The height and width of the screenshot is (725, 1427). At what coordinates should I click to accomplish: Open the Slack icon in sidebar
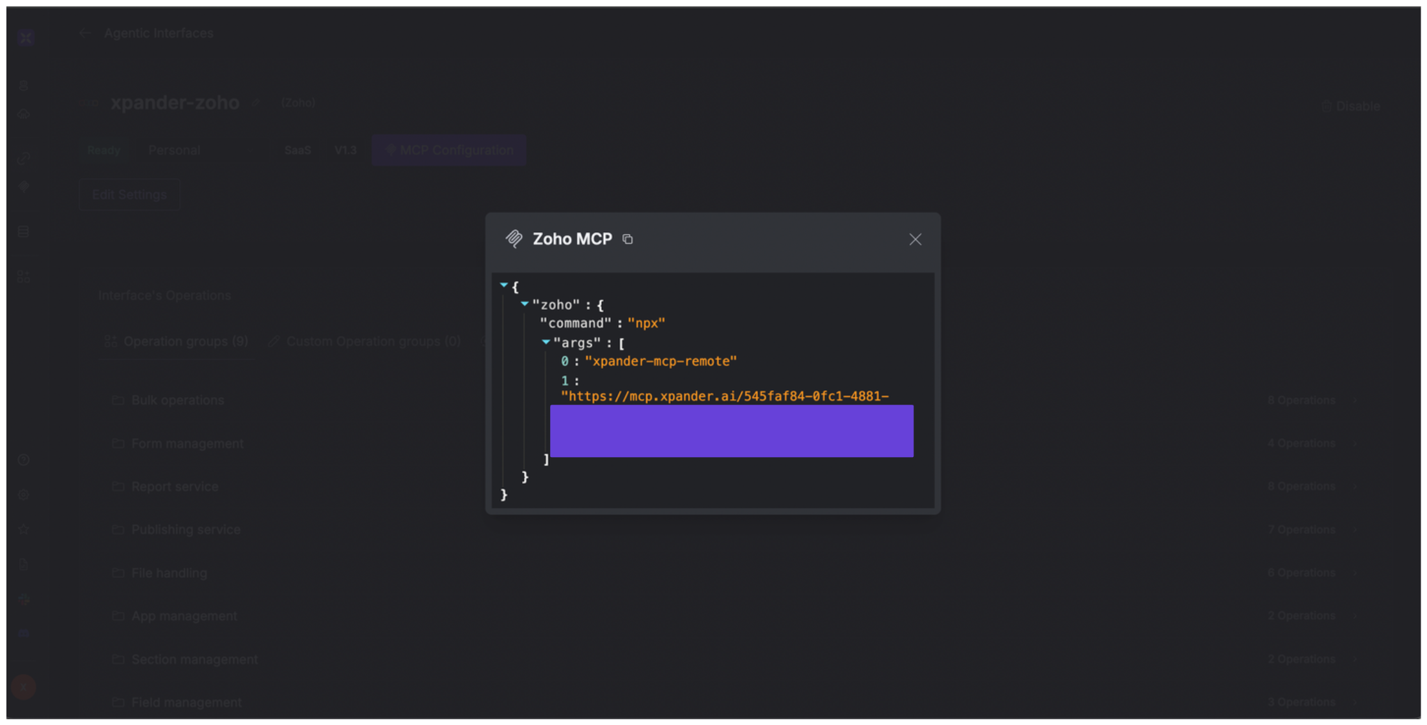[x=24, y=599]
